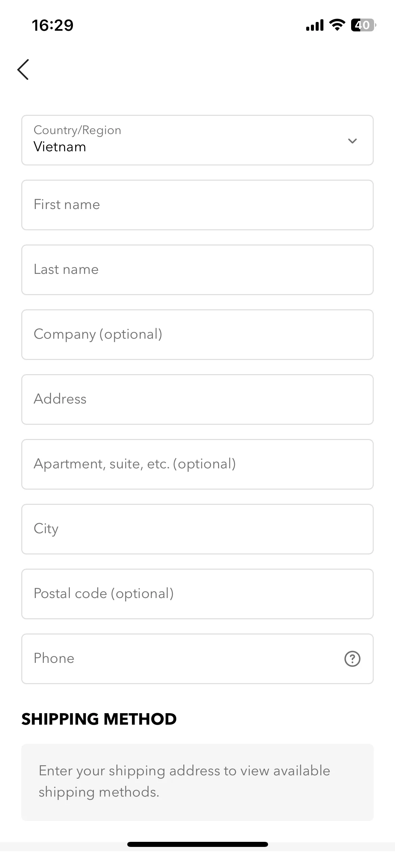The width and height of the screenshot is (395, 855).
Task: Expand the Country/Region chevron
Action: [x=352, y=141]
